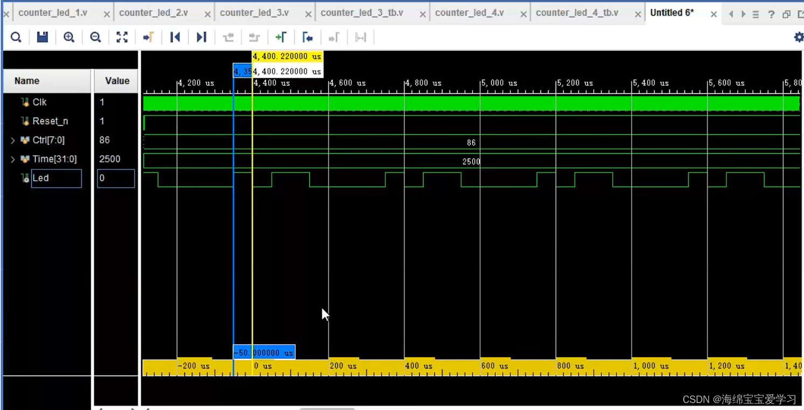Image resolution: width=804 pixels, height=410 pixels.
Task: Zoom out of the waveform
Action: pos(95,37)
